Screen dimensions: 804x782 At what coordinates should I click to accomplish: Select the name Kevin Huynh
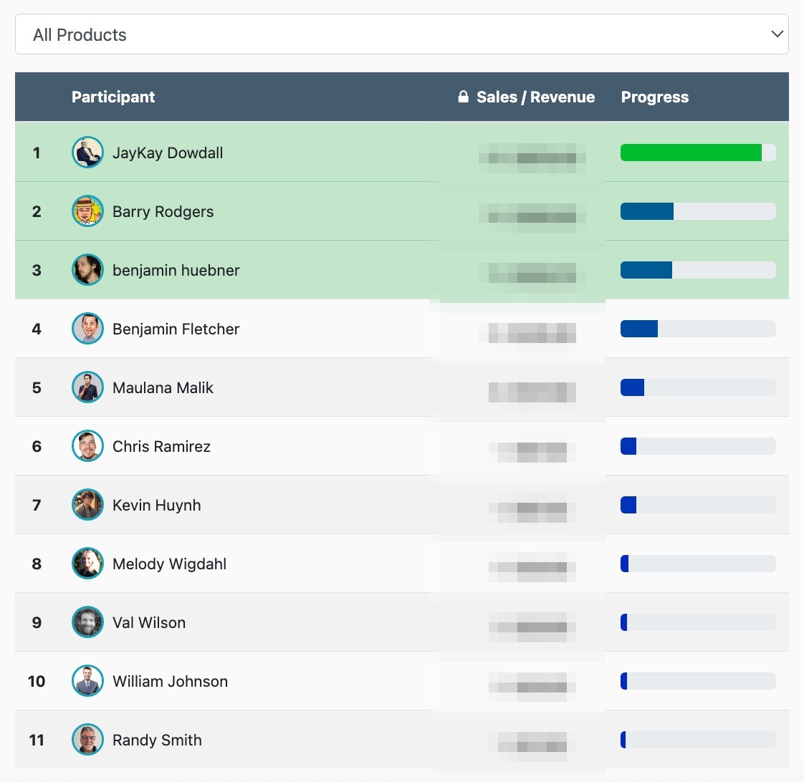pos(156,506)
